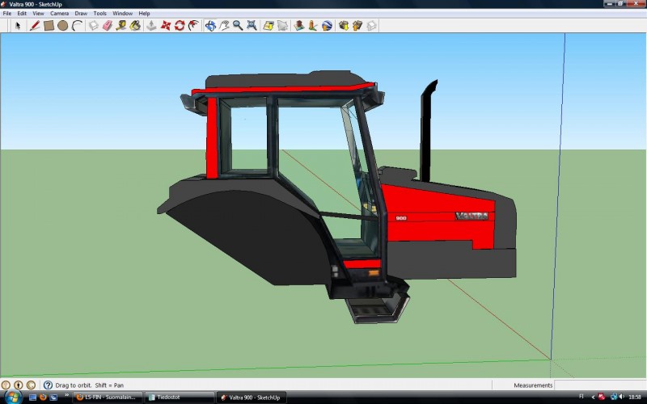Screen dimensions: 647x404
Task: Click the Get Models icon
Action: (344, 26)
